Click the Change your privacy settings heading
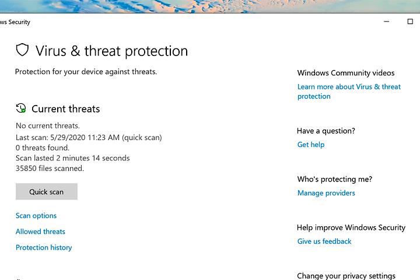Viewport: 420px width, 280px height. (x=346, y=276)
